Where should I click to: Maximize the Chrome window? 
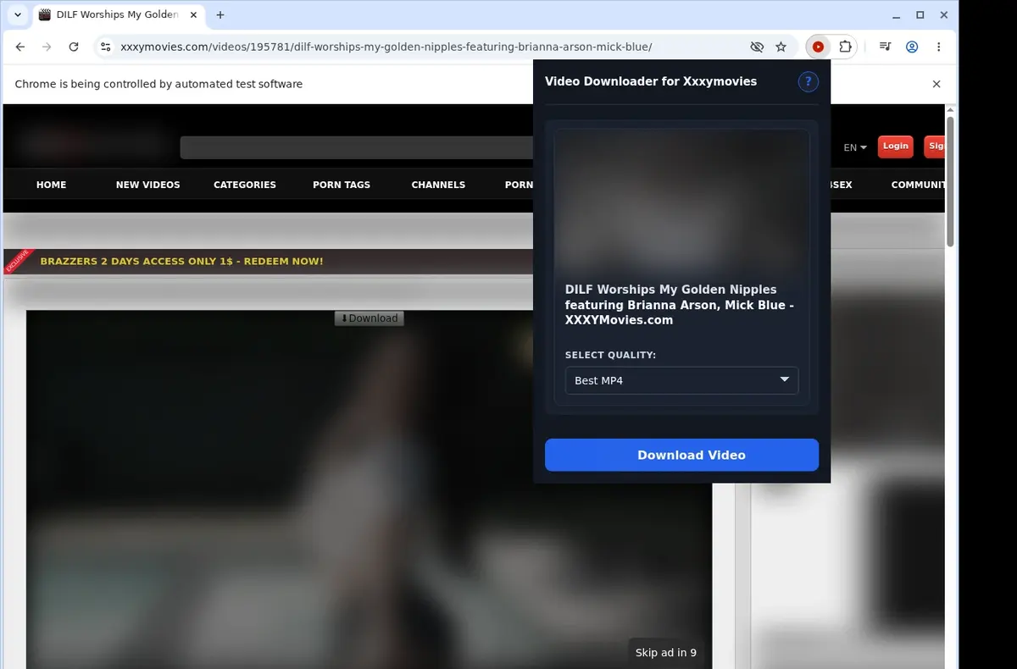[x=920, y=15]
